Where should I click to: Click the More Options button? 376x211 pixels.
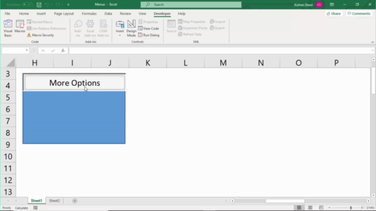coord(75,83)
